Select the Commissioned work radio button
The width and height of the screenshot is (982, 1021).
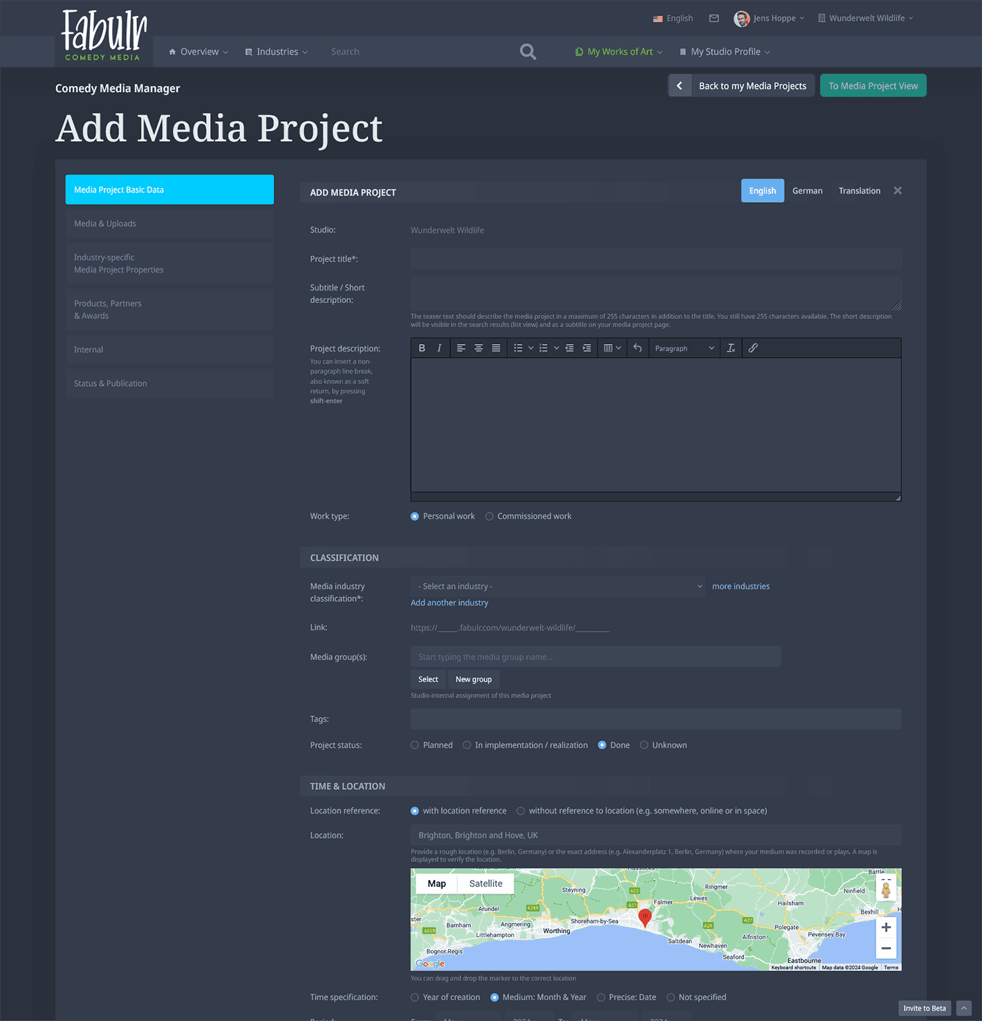(x=490, y=516)
